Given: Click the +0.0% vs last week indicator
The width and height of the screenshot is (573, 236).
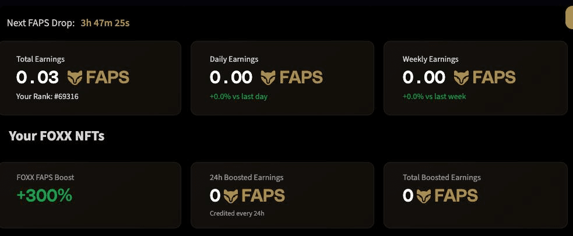Looking at the screenshot, I should pyautogui.click(x=434, y=97).
